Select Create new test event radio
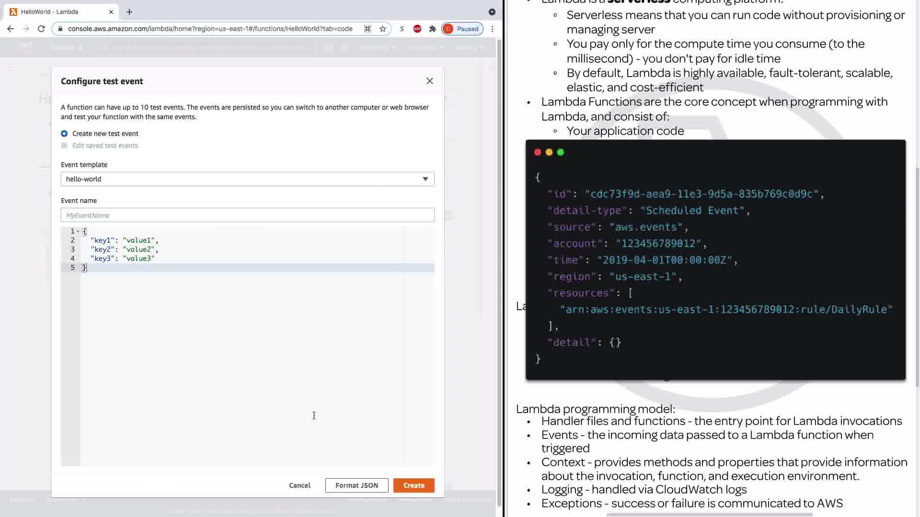 tap(64, 134)
